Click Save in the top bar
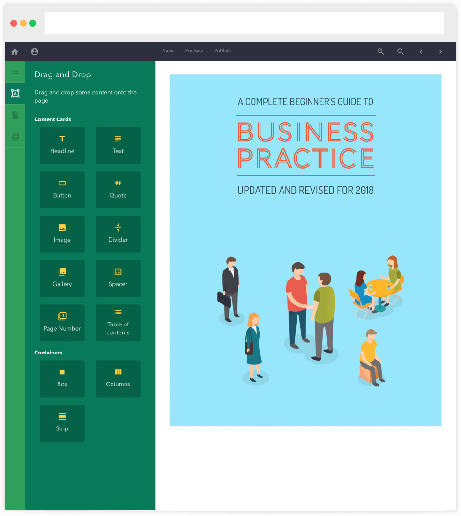 tap(168, 51)
